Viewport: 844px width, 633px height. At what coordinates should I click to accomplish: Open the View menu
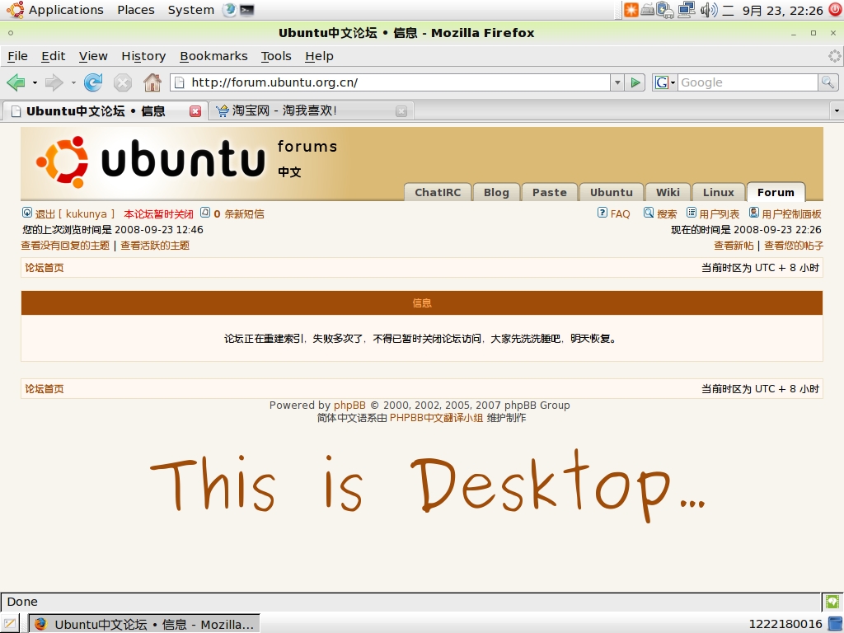click(x=93, y=56)
